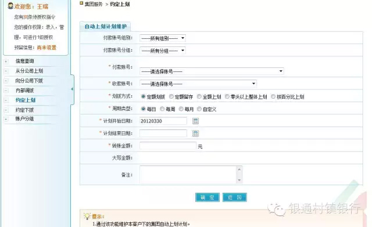
Task: Open the 信息查询 menu item
Action: pos(24,61)
